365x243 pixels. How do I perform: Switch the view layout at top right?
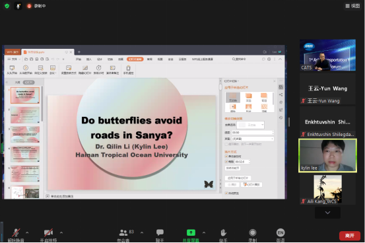tap(352, 6)
